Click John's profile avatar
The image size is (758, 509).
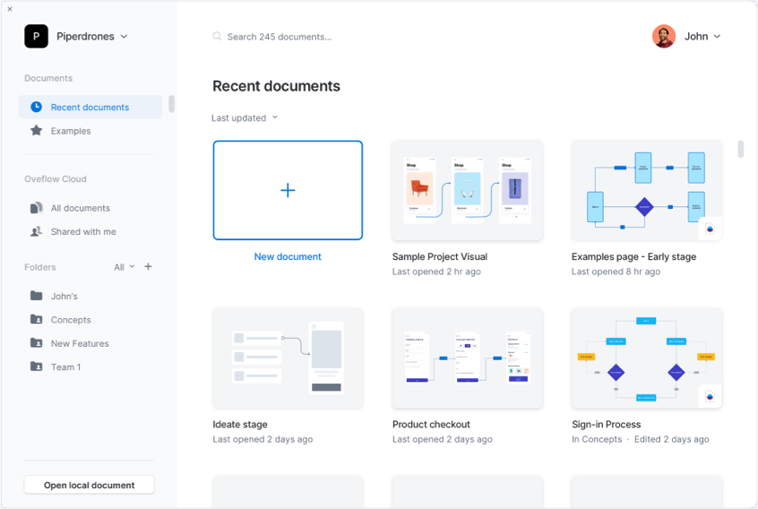coord(663,36)
